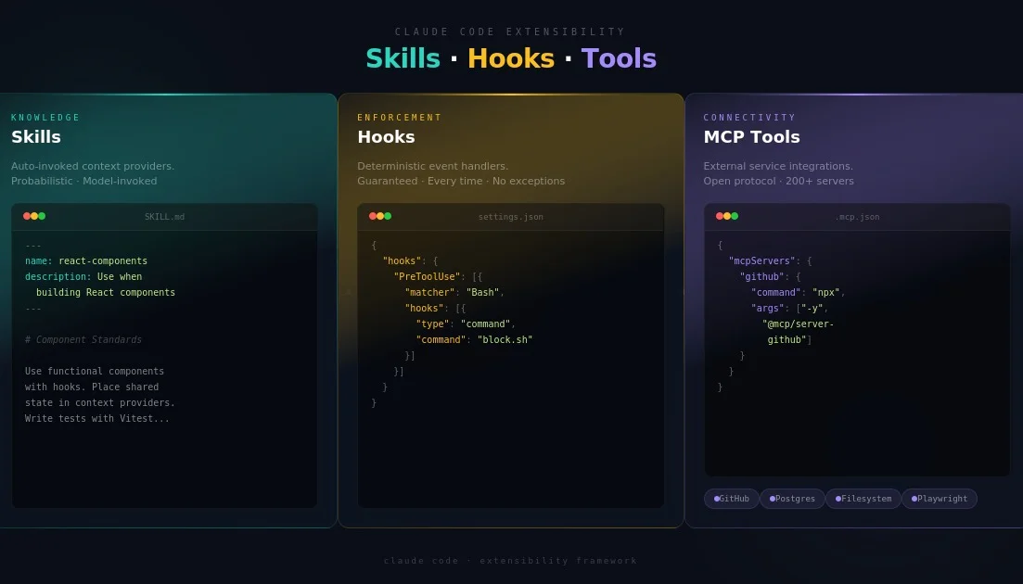Click green dot in settings.json window

pyautogui.click(x=388, y=216)
